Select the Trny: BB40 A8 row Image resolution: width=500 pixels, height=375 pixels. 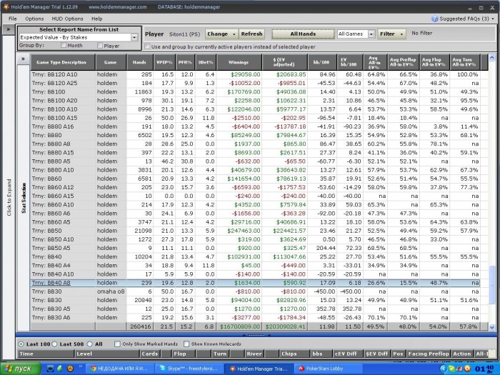tap(255, 283)
